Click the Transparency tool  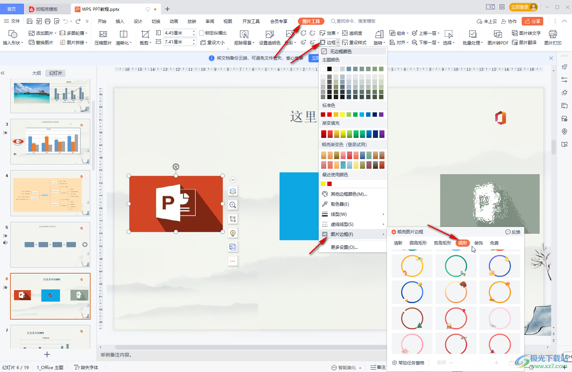[352, 33]
